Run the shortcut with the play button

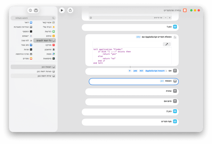pyautogui.click(x=62, y=10)
